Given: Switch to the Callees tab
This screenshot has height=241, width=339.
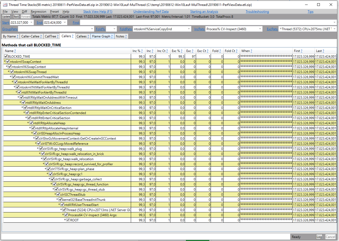Looking at the screenshot, I should [83, 36].
